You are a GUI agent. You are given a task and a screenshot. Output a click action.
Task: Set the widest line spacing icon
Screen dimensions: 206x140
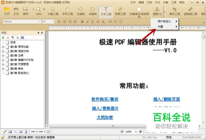click(x=121, y=22)
